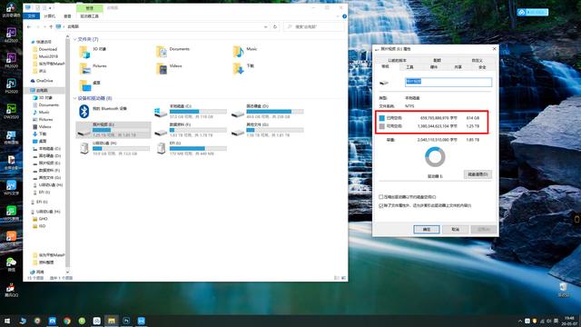The image size is (581, 327).
Task: Enable compress this drive checkbox
Action: click(381, 197)
